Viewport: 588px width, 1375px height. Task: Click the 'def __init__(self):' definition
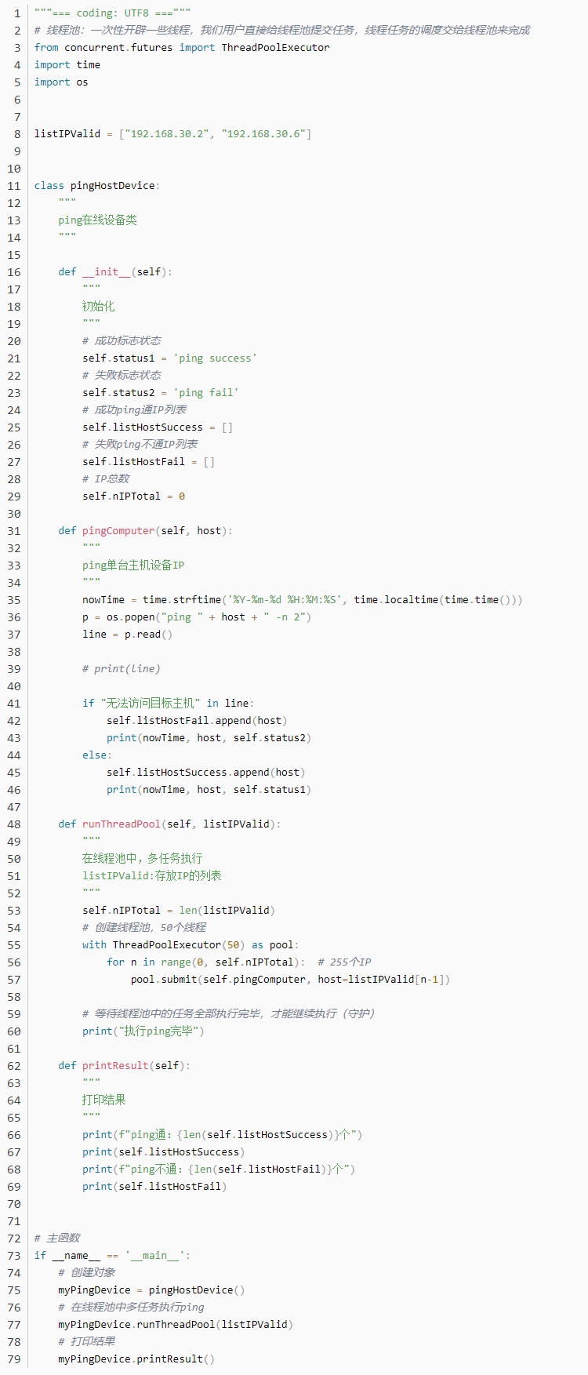pos(115,272)
